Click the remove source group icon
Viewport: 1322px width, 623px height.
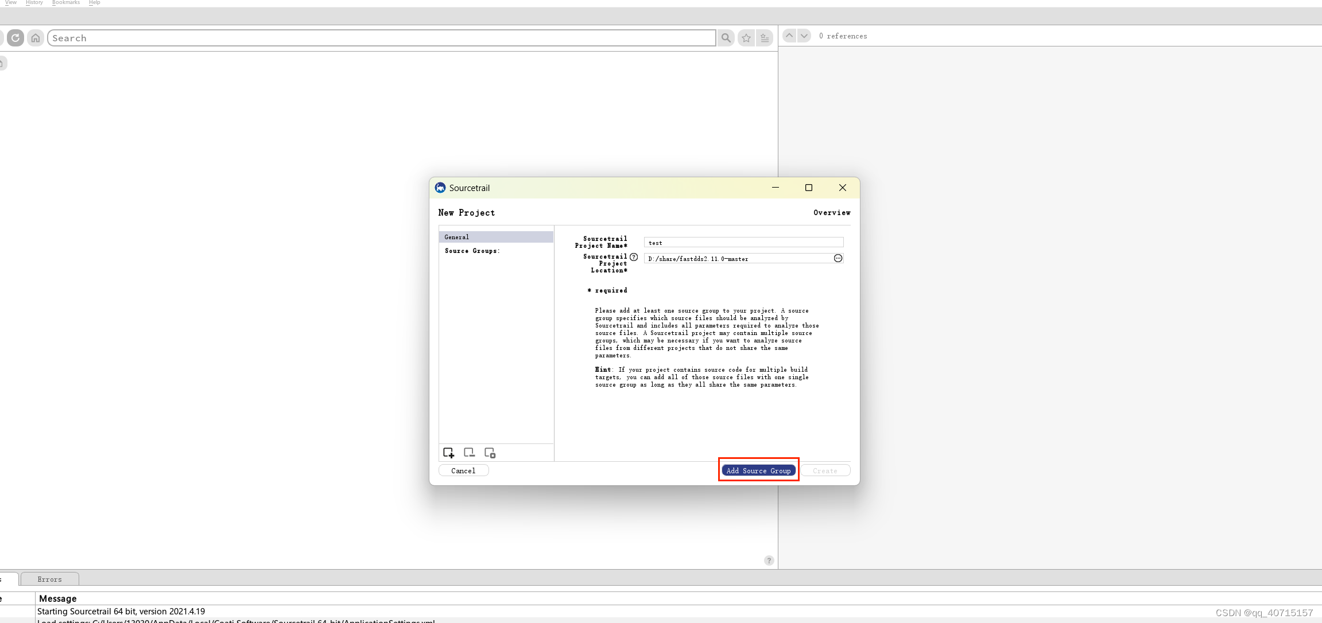coord(469,453)
